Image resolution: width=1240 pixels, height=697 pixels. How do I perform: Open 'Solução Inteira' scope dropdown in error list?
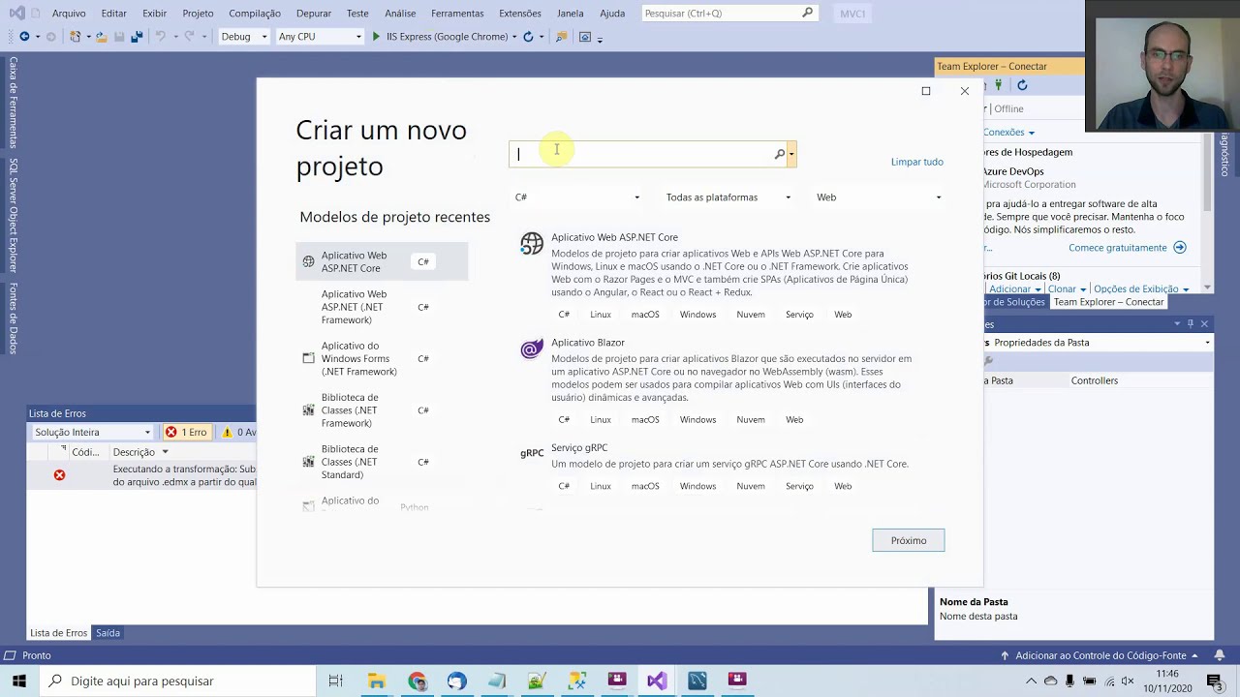coord(92,432)
